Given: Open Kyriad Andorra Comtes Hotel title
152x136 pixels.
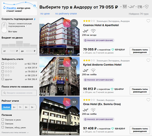Looking at the screenshot, I should coord(102,65).
